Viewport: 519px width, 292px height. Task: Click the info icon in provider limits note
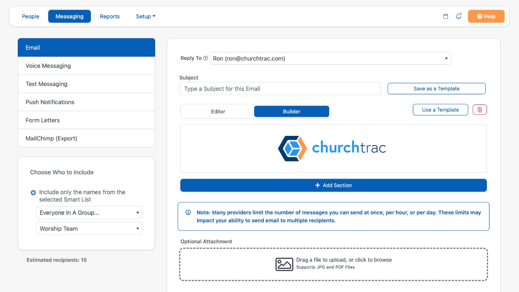point(188,212)
